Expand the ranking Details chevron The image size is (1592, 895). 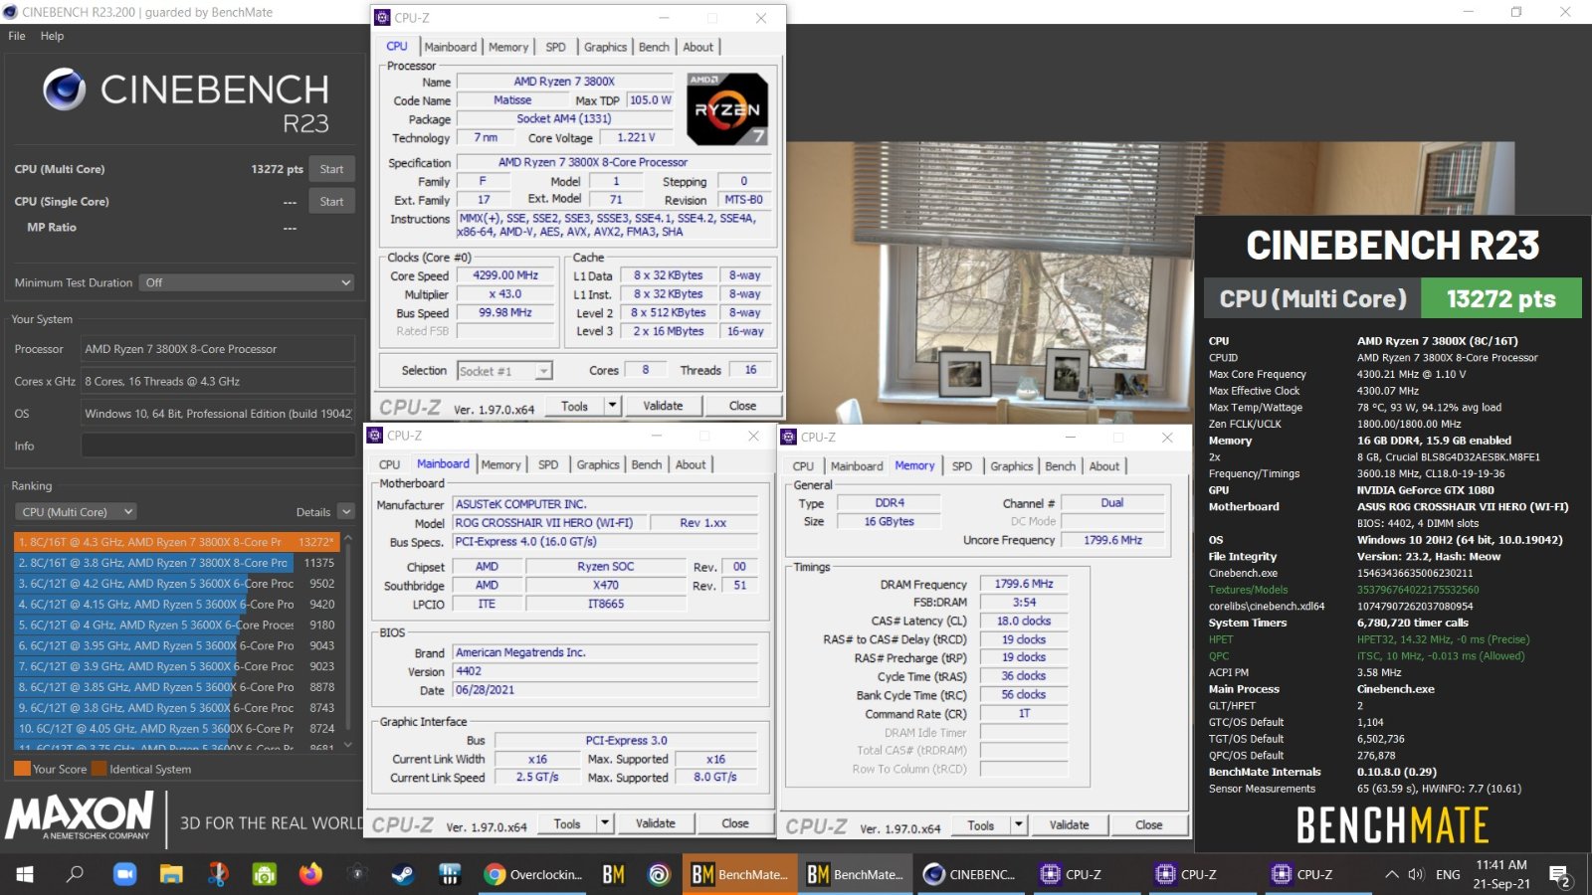346,512
